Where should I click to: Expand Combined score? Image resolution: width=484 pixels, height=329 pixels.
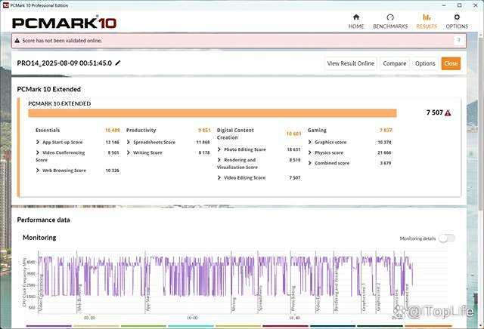(310, 163)
